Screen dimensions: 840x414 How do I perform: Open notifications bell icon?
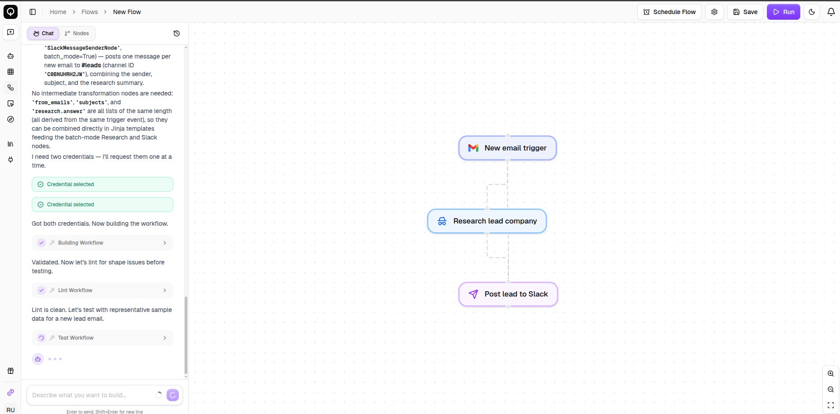click(831, 12)
